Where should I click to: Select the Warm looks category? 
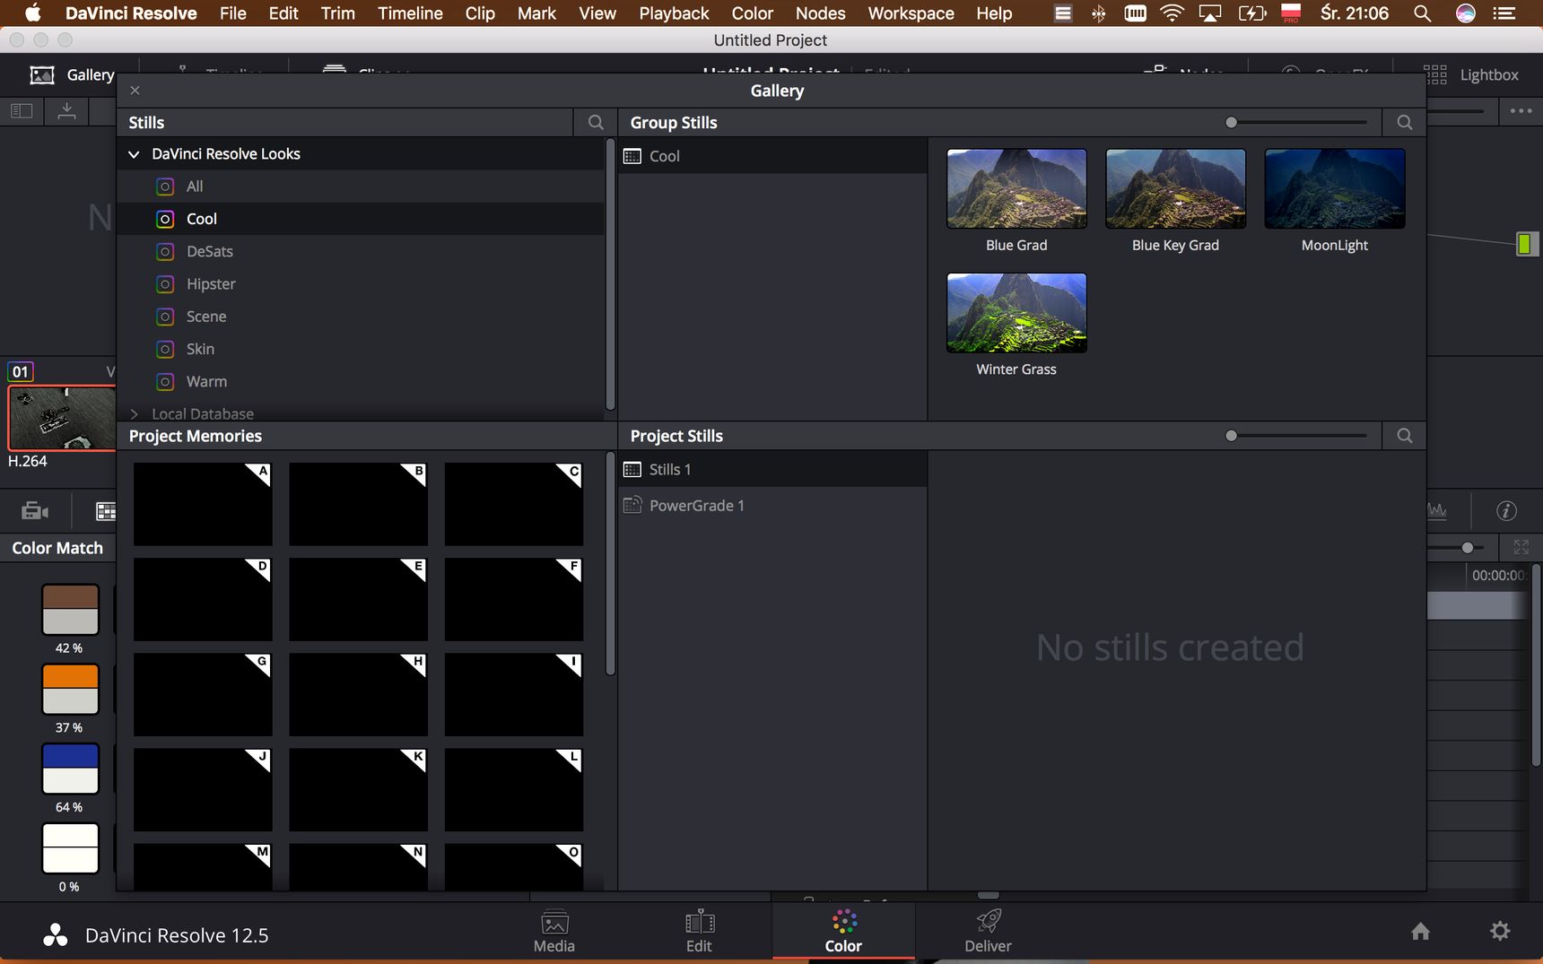360,381
